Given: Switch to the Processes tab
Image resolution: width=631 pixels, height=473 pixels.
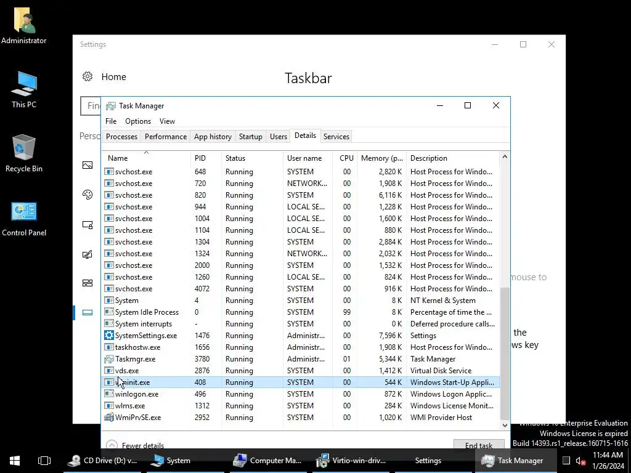Looking at the screenshot, I should 121,136.
